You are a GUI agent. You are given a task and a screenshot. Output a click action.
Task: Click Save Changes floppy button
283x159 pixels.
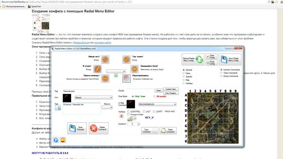click(x=77, y=129)
